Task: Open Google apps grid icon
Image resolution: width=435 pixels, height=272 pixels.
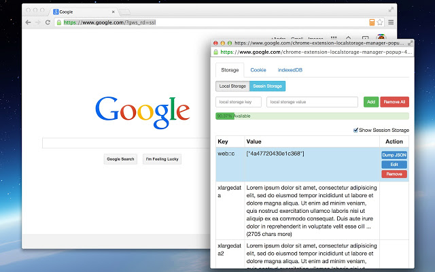Action: (x=334, y=38)
